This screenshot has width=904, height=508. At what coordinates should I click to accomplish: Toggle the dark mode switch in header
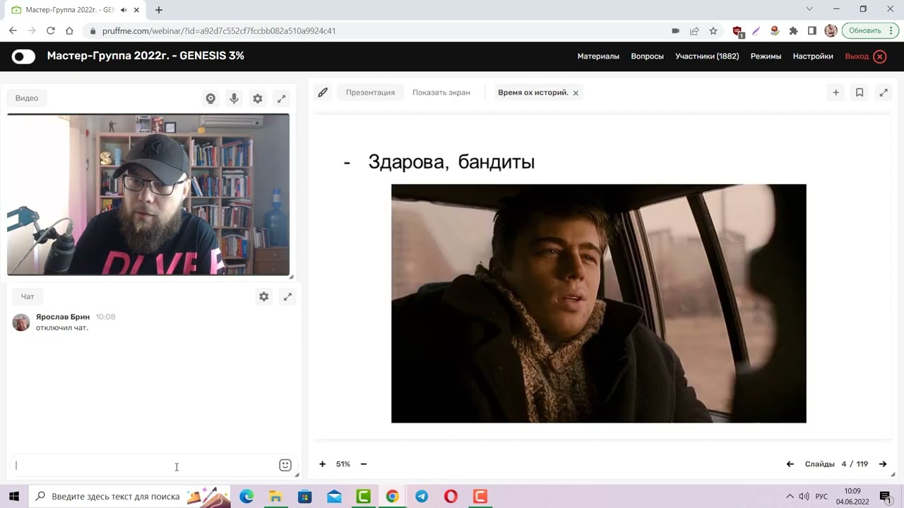tap(23, 56)
